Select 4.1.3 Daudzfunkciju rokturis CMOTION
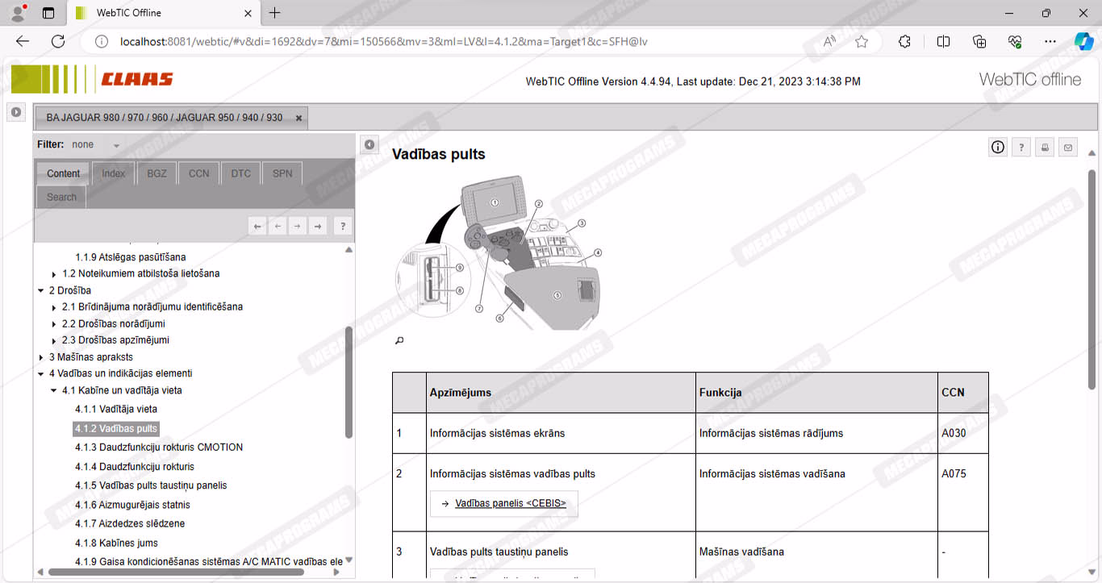 (x=158, y=448)
